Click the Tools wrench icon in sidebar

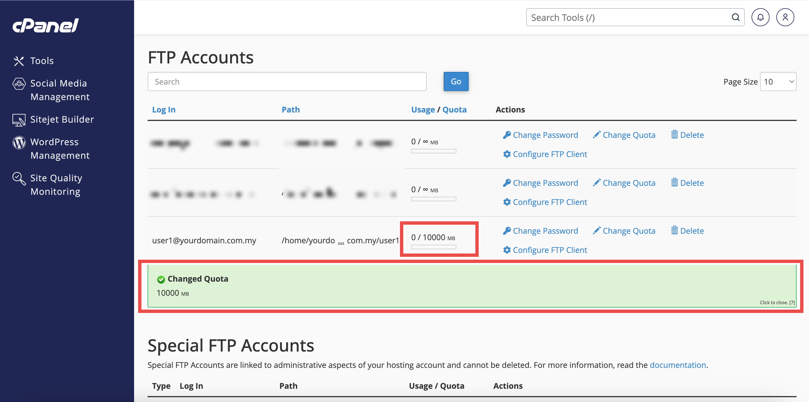pyautogui.click(x=19, y=61)
